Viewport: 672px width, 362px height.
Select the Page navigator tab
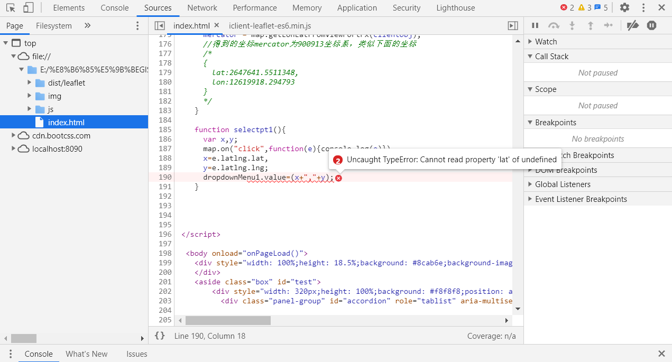click(15, 26)
